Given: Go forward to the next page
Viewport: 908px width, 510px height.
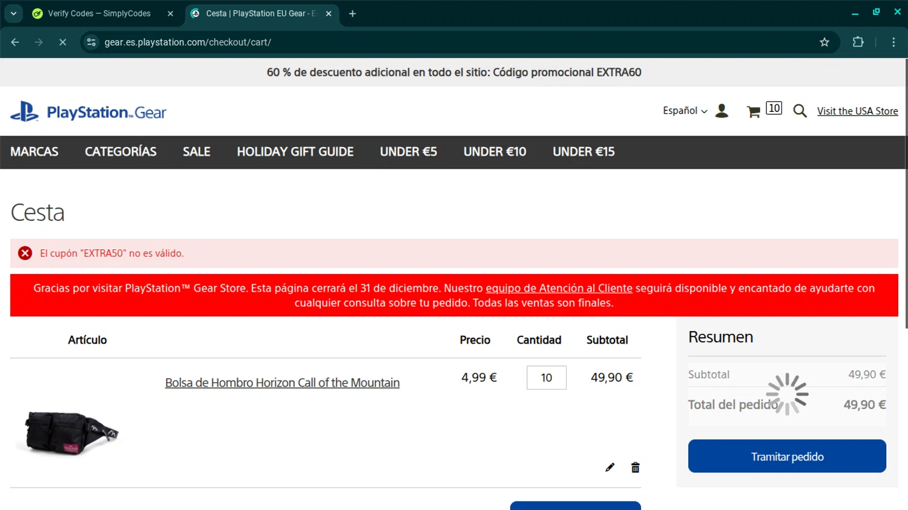Looking at the screenshot, I should click(x=39, y=42).
